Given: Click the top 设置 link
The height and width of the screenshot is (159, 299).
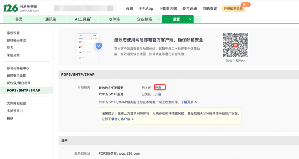Looking at the screenshot, I should (129, 8).
